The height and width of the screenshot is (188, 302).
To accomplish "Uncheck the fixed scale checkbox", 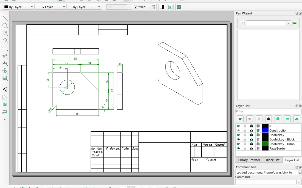I will tap(136, 7).
